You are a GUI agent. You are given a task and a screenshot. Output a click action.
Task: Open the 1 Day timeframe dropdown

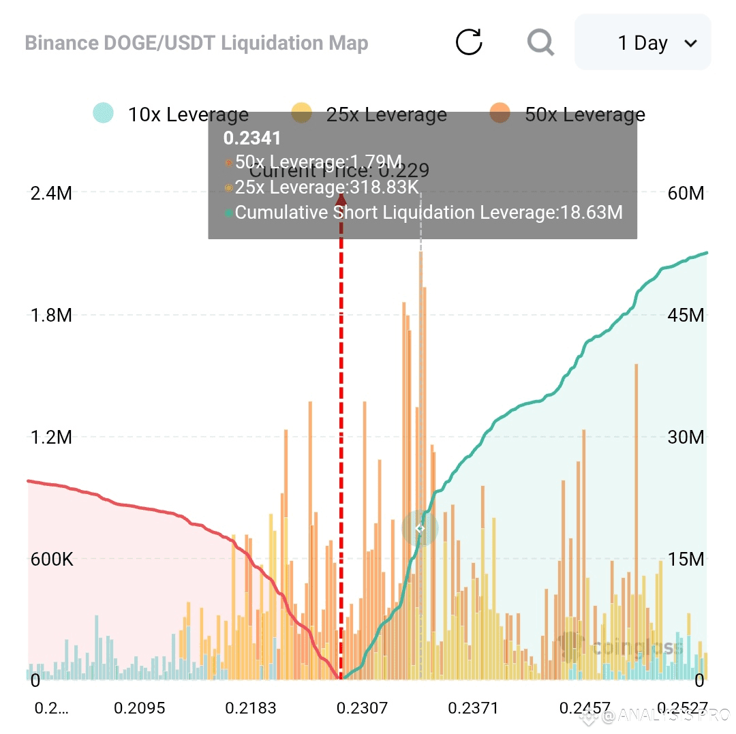[643, 42]
